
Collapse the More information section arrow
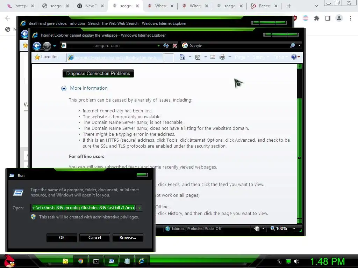[x=64, y=88]
